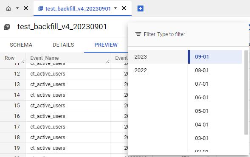Image resolution: width=250 pixels, height=157 pixels.
Task: Click ct_active_users cell in row 13
Action: (x=67, y=84)
